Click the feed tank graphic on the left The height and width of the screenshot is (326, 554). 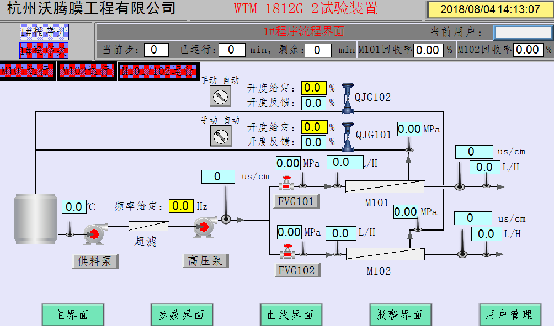[x=35, y=218]
